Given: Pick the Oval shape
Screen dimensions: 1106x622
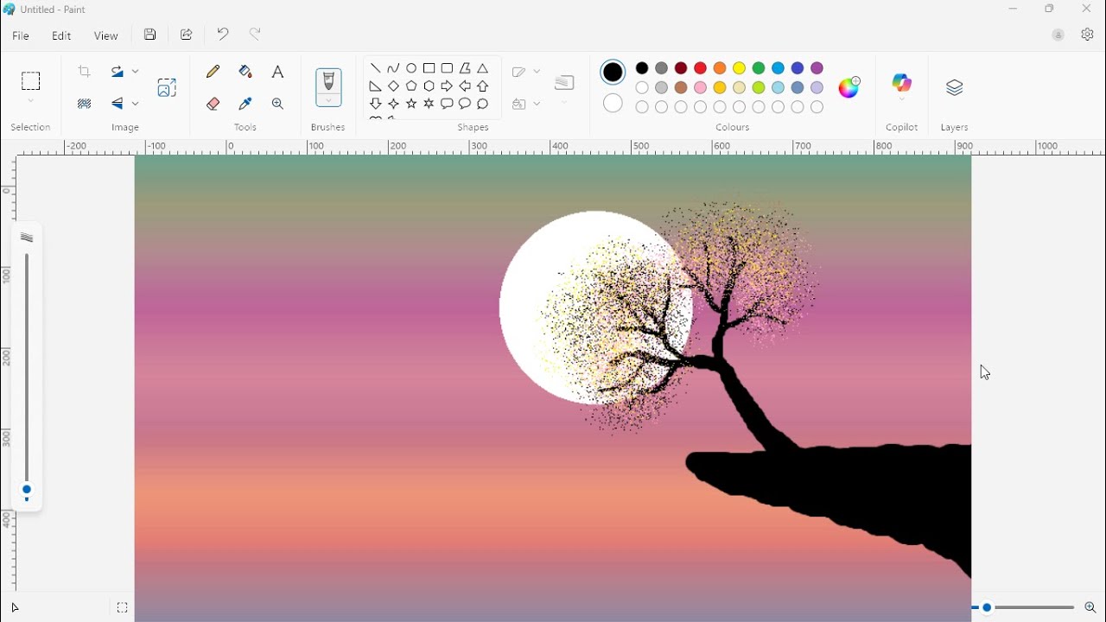Looking at the screenshot, I should (x=412, y=68).
